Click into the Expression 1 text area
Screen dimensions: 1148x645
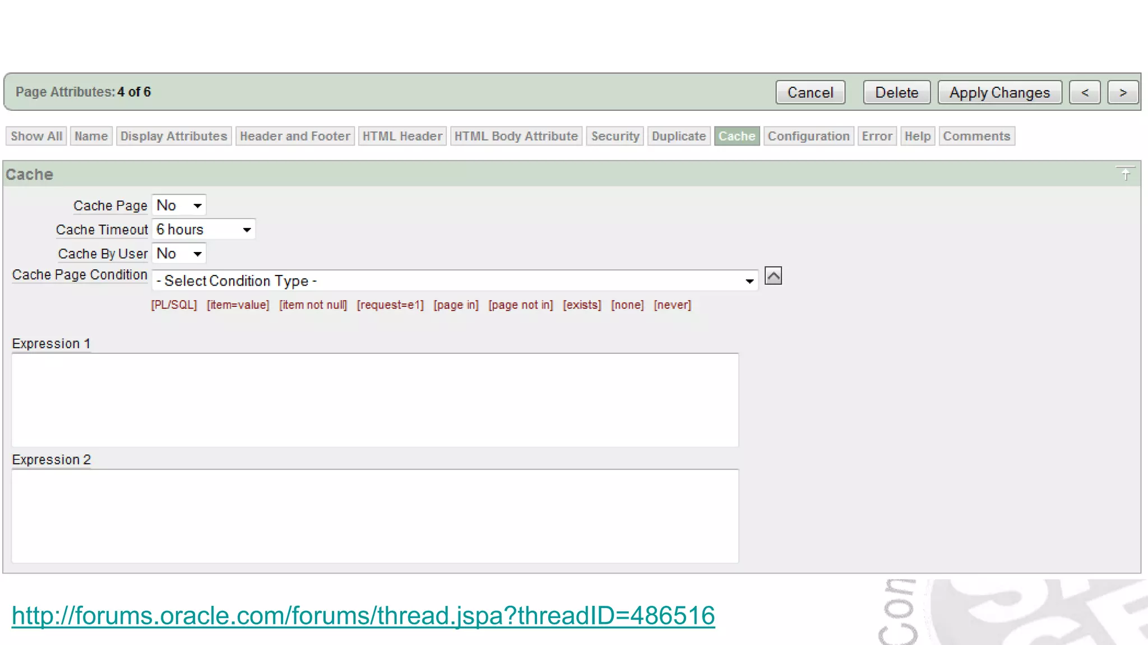pyautogui.click(x=375, y=400)
